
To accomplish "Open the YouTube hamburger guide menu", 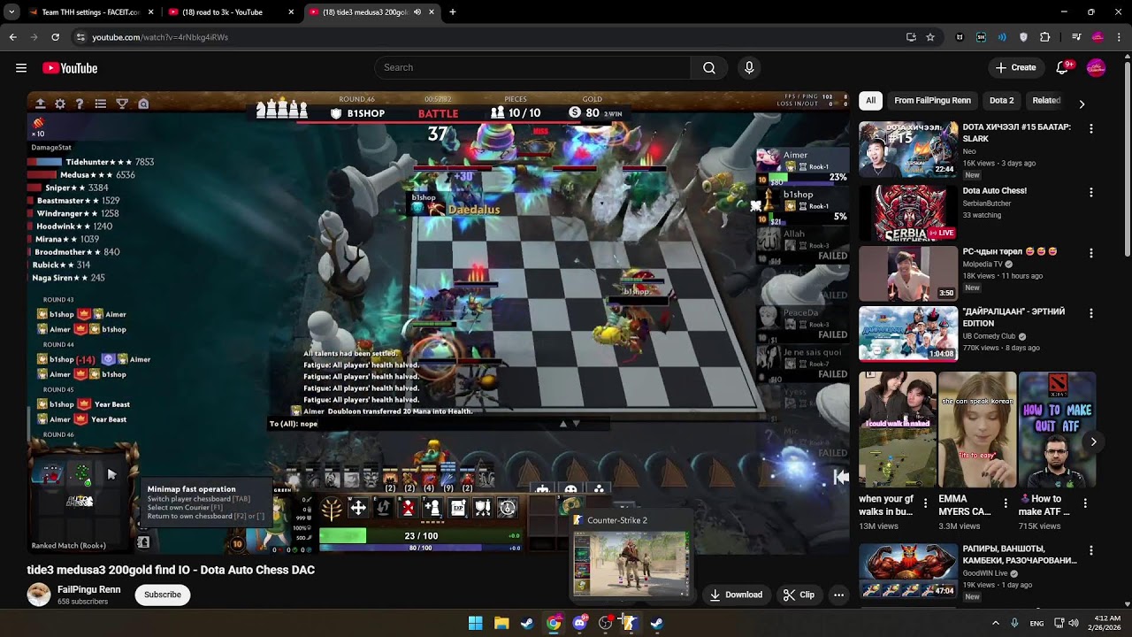I will (21, 68).
